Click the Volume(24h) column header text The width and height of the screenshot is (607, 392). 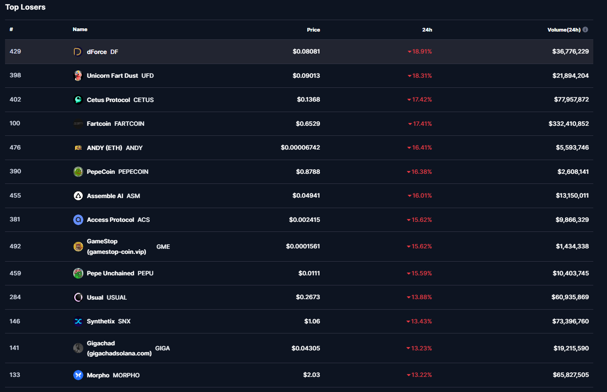pos(564,30)
